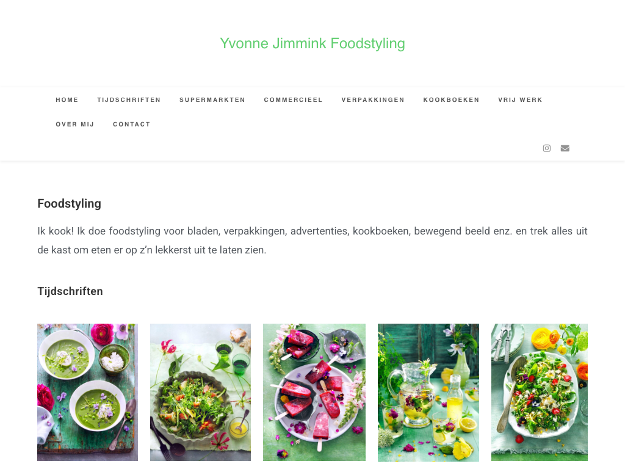Open the pink popsicles photo
The image size is (625, 469).
314,392
